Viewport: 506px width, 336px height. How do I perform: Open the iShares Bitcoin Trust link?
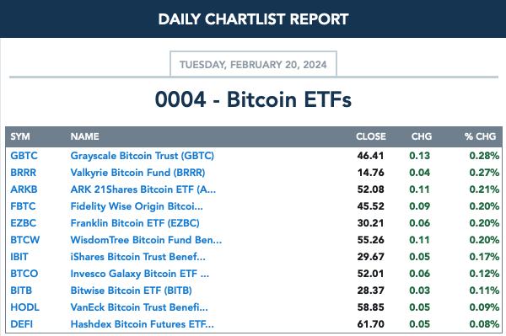click(137, 257)
